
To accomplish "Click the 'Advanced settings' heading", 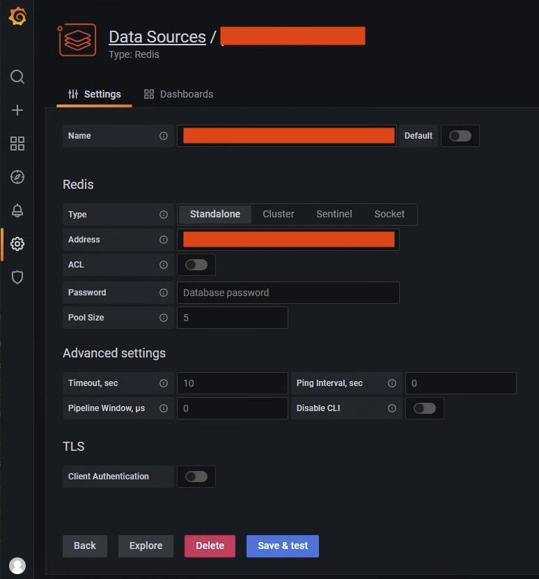I will pos(114,353).
